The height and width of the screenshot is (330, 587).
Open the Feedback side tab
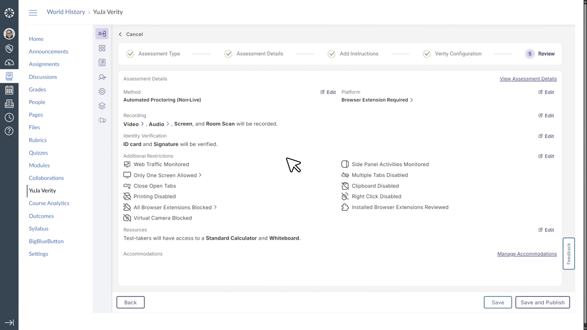pyautogui.click(x=569, y=253)
